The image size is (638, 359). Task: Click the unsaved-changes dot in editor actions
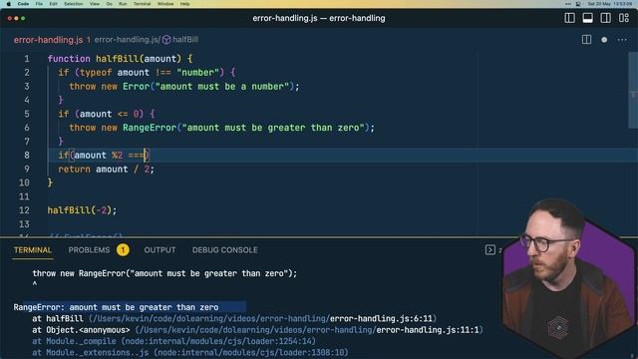pos(604,40)
